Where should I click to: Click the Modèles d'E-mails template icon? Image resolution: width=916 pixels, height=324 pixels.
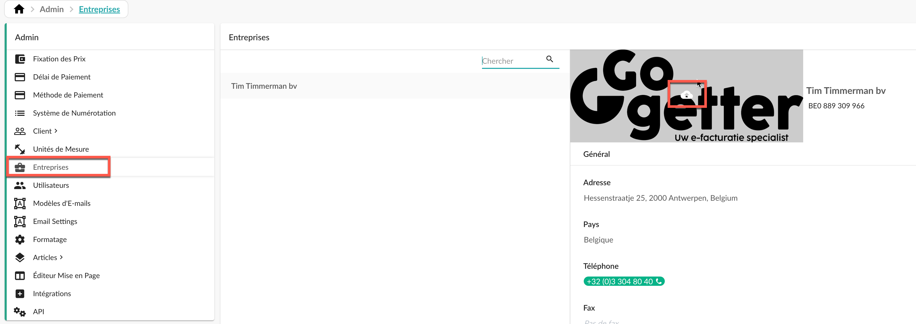click(x=20, y=204)
